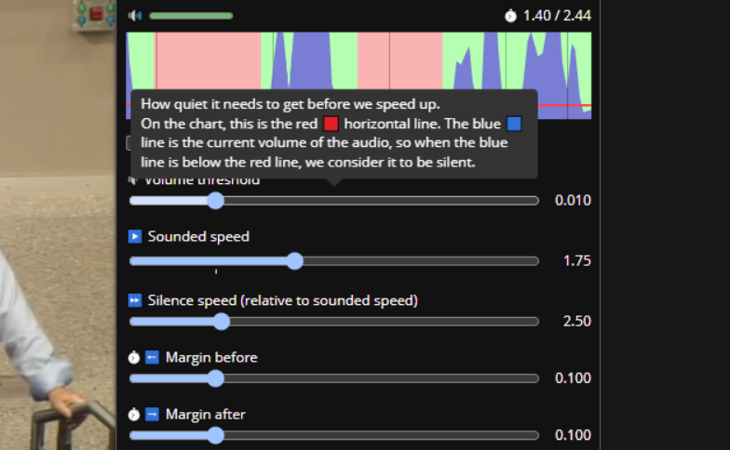Click the left-arrow icon for Margin before
The height and width of the screenshot is (450, 730).
pos(153,357)
